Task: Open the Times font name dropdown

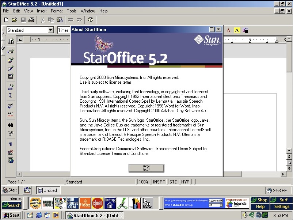Action: pyautogui.click(x=65, y=30)
